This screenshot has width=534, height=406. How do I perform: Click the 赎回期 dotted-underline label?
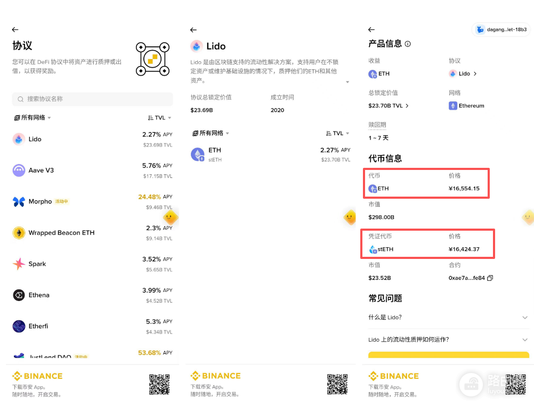click(377, 125)
